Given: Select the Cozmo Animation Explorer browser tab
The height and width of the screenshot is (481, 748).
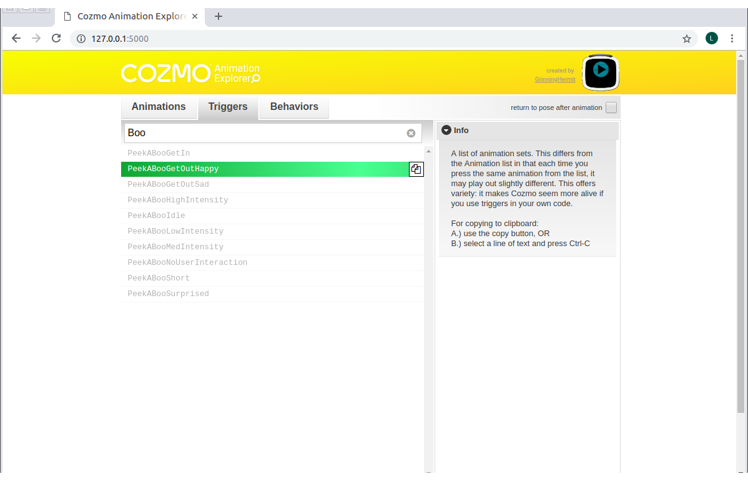Looking at the screenshot, I should [130, 16].
